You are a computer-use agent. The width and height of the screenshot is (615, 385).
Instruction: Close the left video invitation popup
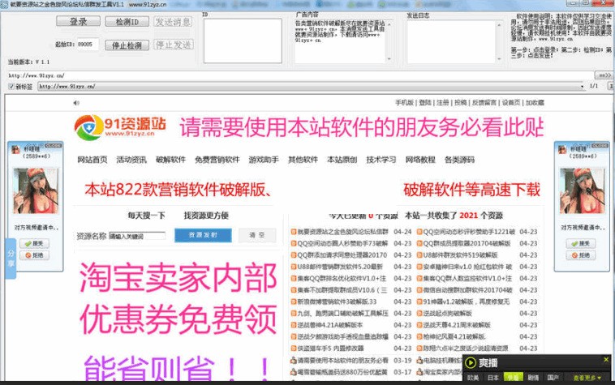pos(53,146)
